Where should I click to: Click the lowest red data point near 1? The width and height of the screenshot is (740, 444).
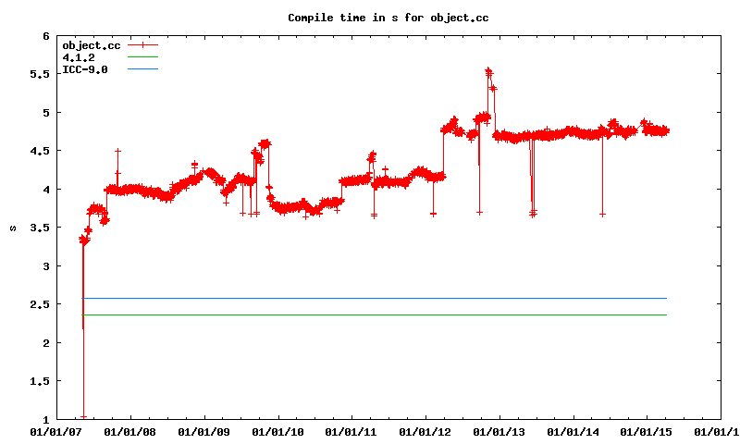(x=83, y=416)
